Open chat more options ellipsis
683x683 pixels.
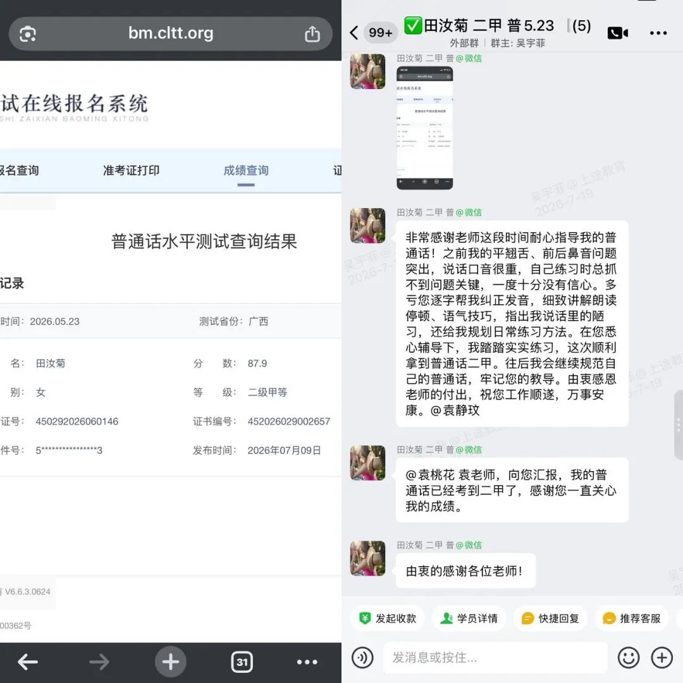click(x=658, y=33)
